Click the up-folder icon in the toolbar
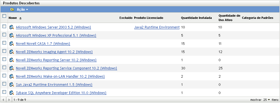Image resolution: width=280 pixels, height=103 pixels. (x=12, y=9)
